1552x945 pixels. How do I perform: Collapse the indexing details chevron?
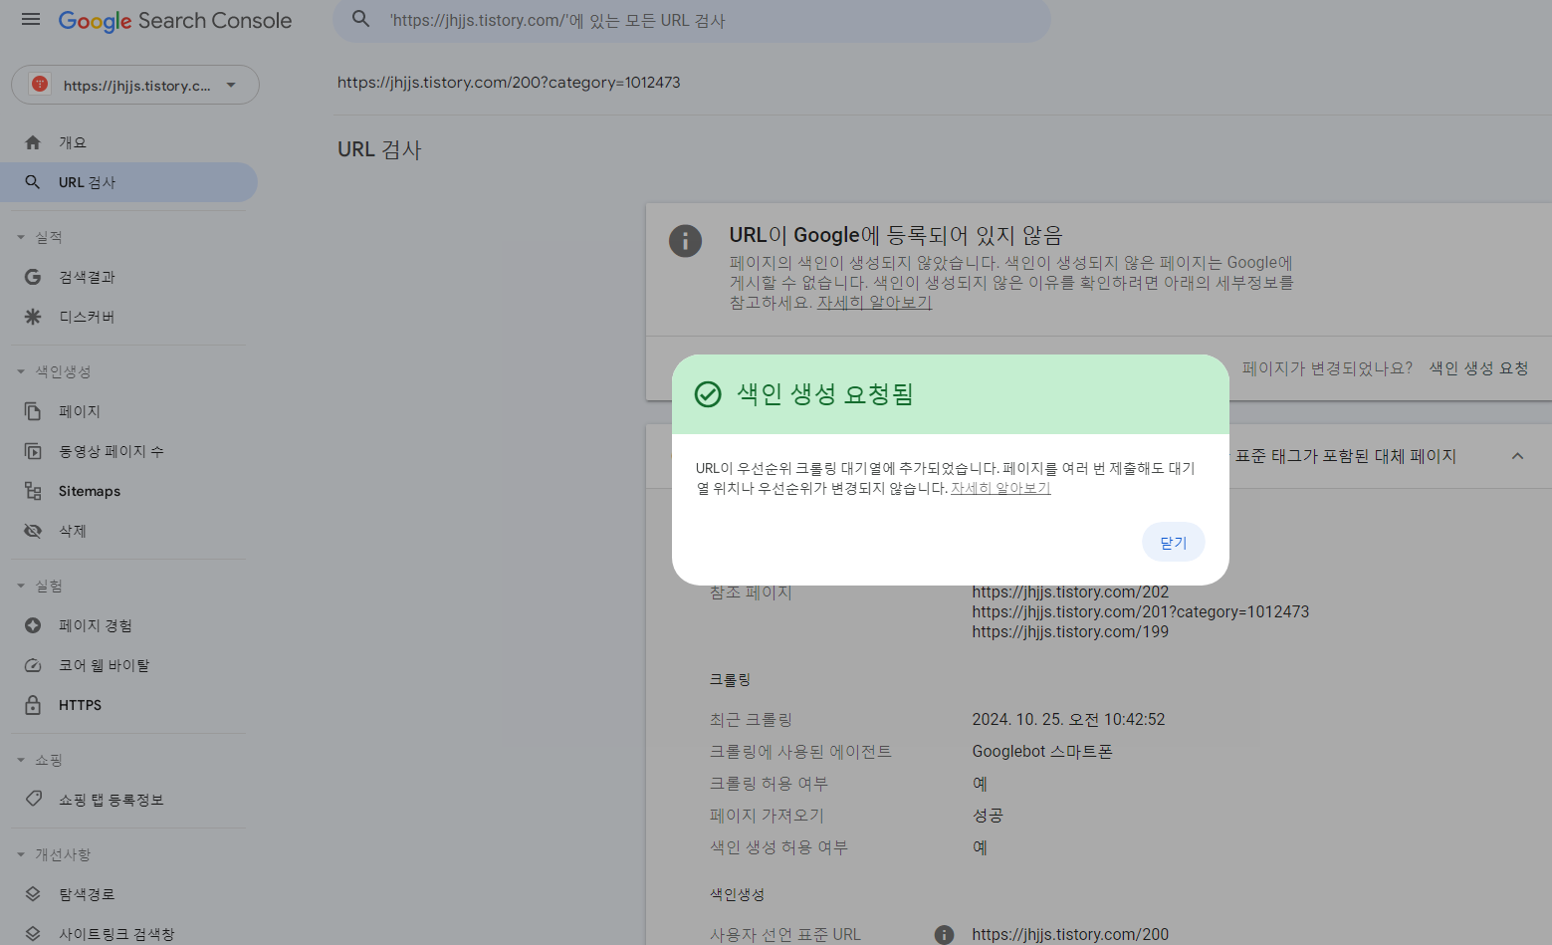coord(1517,456)
